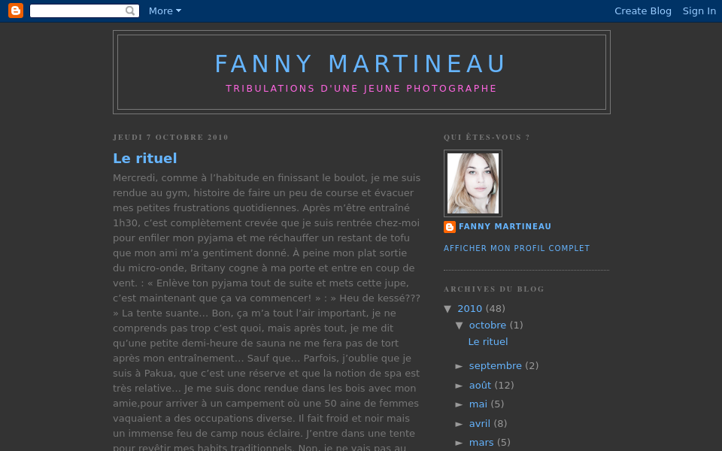This screenshot has height=451, width=722.
Task: Click the Create Blog link
Action: coord(643,11)
